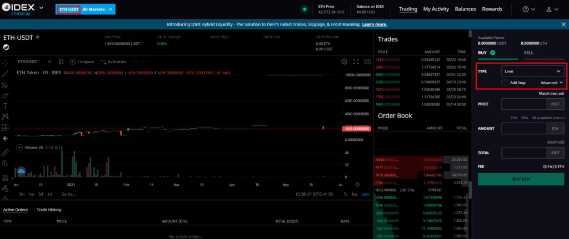Enable the Add Stop checkbox

(x=504, y=83)
